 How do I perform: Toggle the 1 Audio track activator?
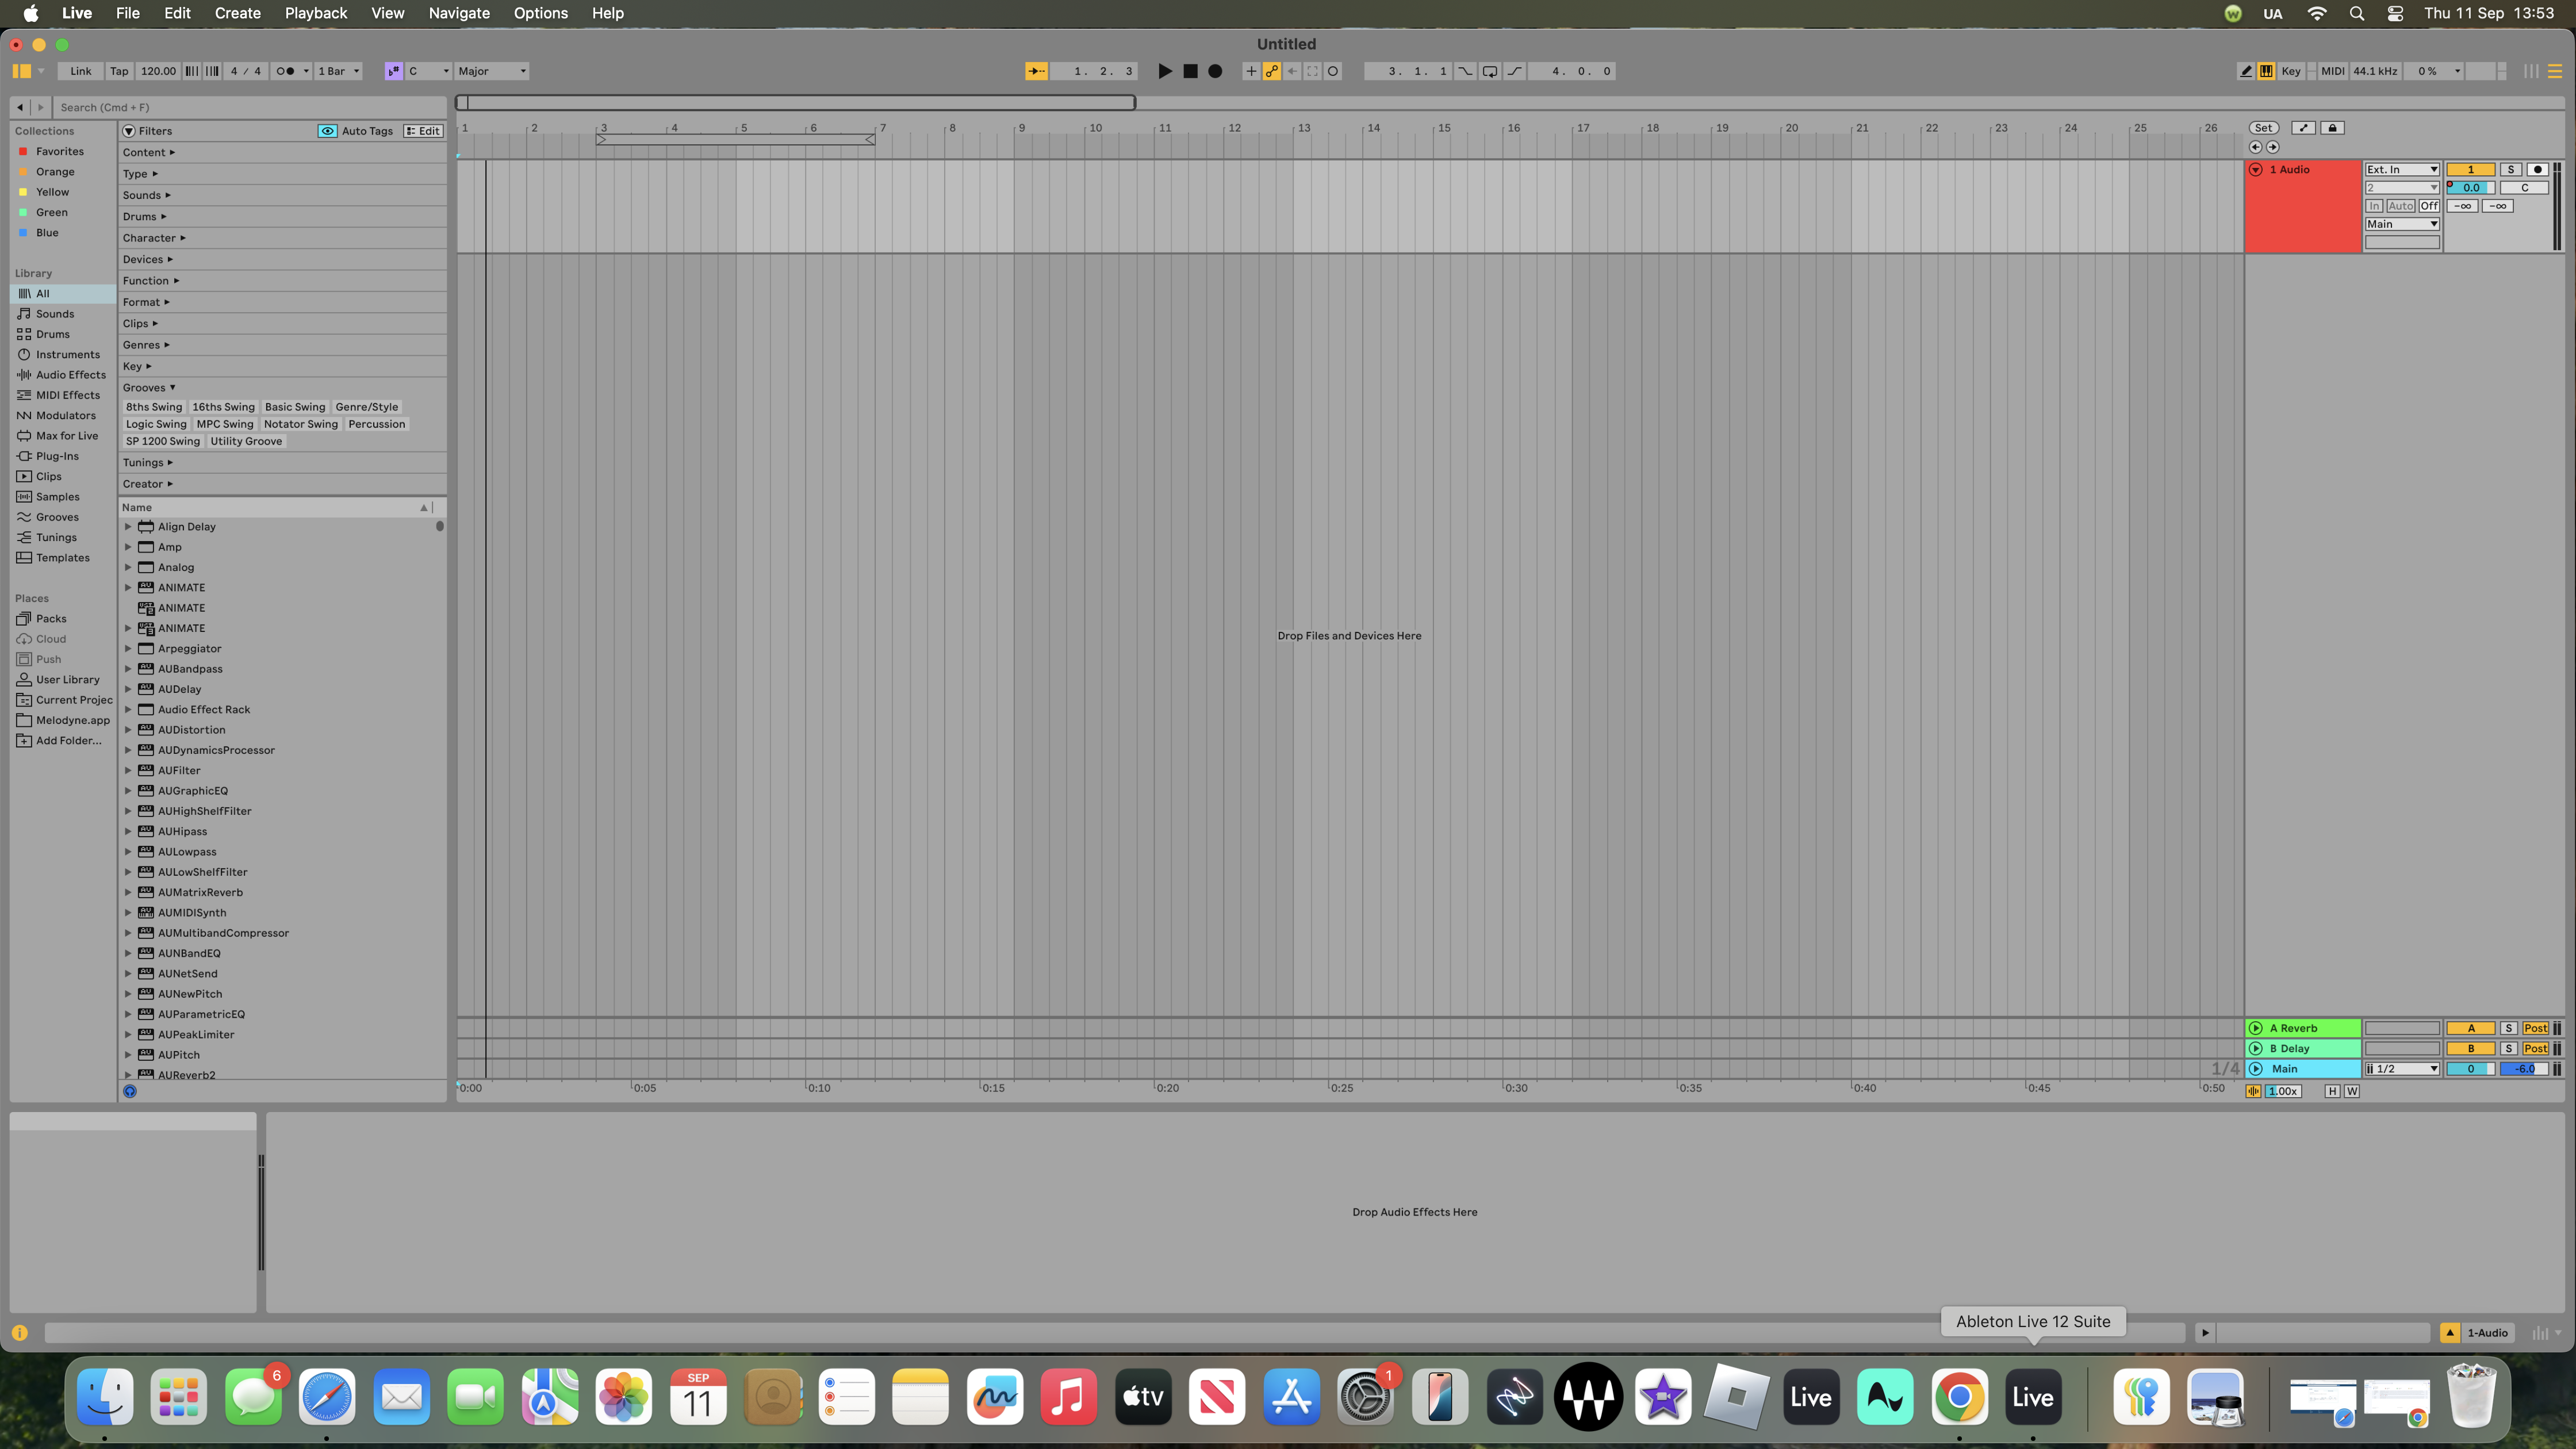2470,169
